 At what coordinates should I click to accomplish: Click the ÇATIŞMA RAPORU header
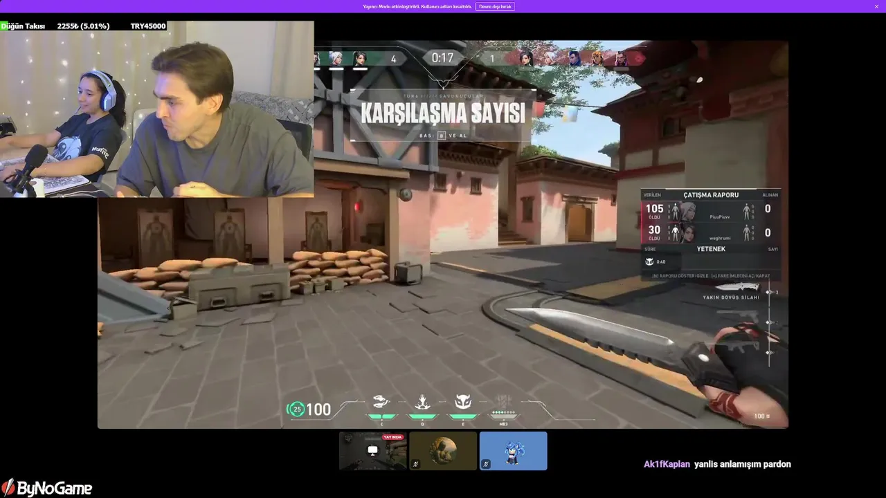711,195
